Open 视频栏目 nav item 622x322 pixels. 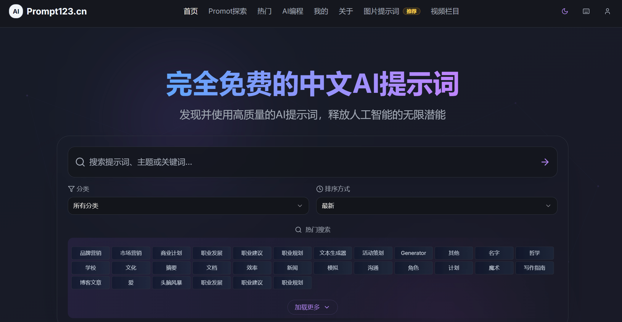(445, 11)
